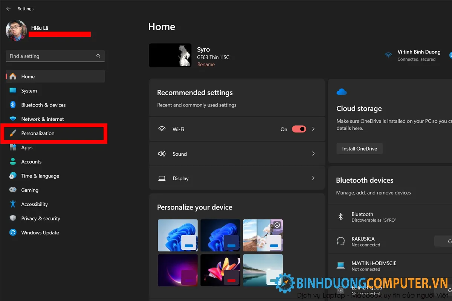This screenshot has height=301, width=452.
Task: Go to Windows Update
Action: pyautogui.click(x=39, y=233)
